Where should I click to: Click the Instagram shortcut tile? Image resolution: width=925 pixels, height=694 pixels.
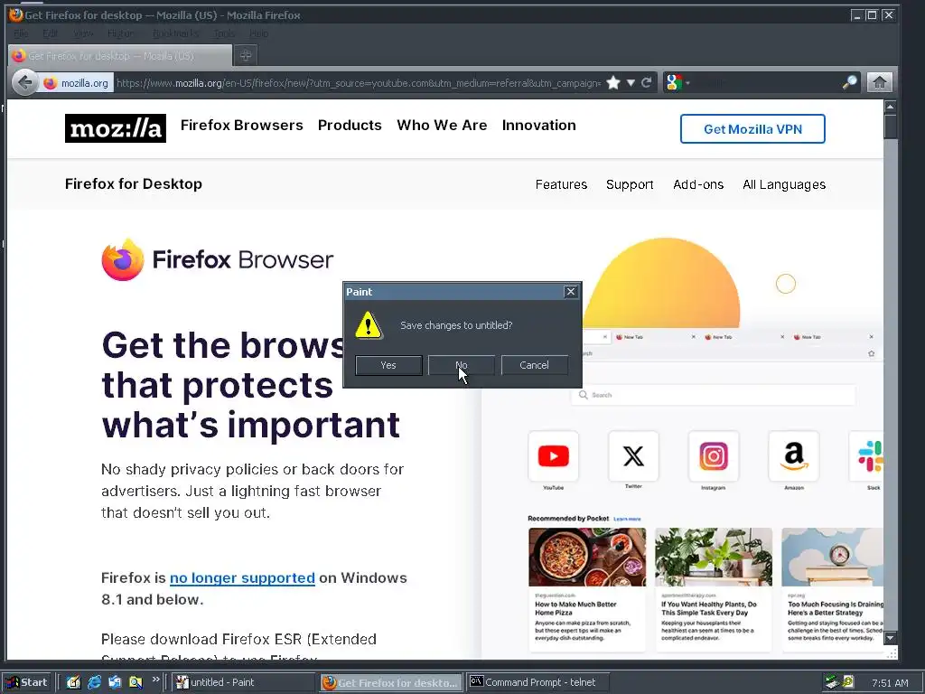(714, 456)
